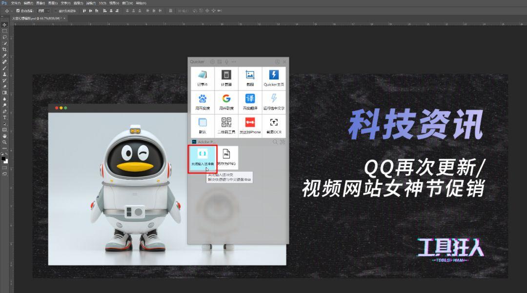
Task: Click the Photoshop Ps logo
Action: (x=4, y=3)
